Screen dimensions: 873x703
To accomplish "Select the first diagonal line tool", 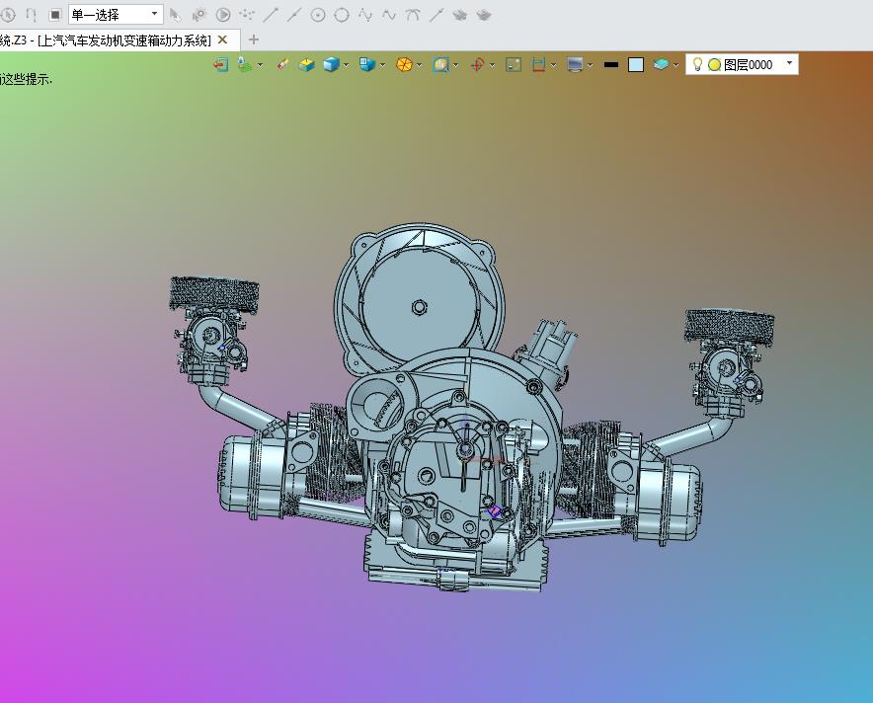I will pyautogui.click(x=271, y=15).
